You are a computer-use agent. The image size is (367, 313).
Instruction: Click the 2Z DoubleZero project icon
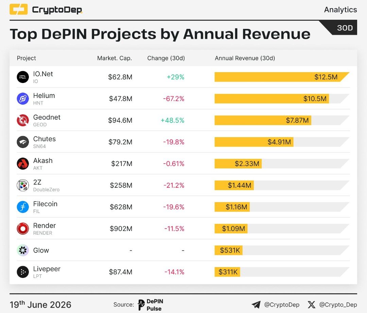pos(23,185)
